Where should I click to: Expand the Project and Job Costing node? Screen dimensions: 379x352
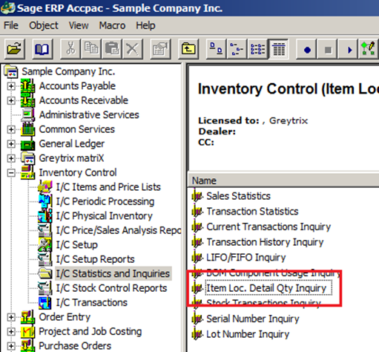coord(11,331)
